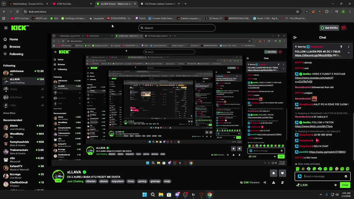Click the heart follow button
This screenshot has height=199, width=354.
(282, 173)
